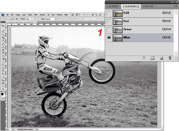
Task: Click the Feather input field
Action: (28, 19)
